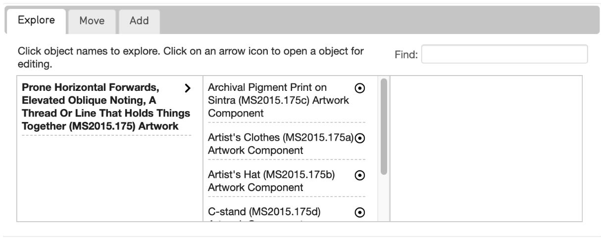Open Archival Pigment Print via its circle icon
The height and width of the screenshot is (238, 601).
tap(360, 87)
